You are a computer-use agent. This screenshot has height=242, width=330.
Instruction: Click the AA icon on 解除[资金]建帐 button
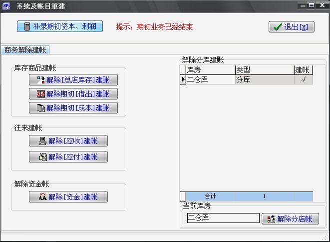(x=43, y=196)
